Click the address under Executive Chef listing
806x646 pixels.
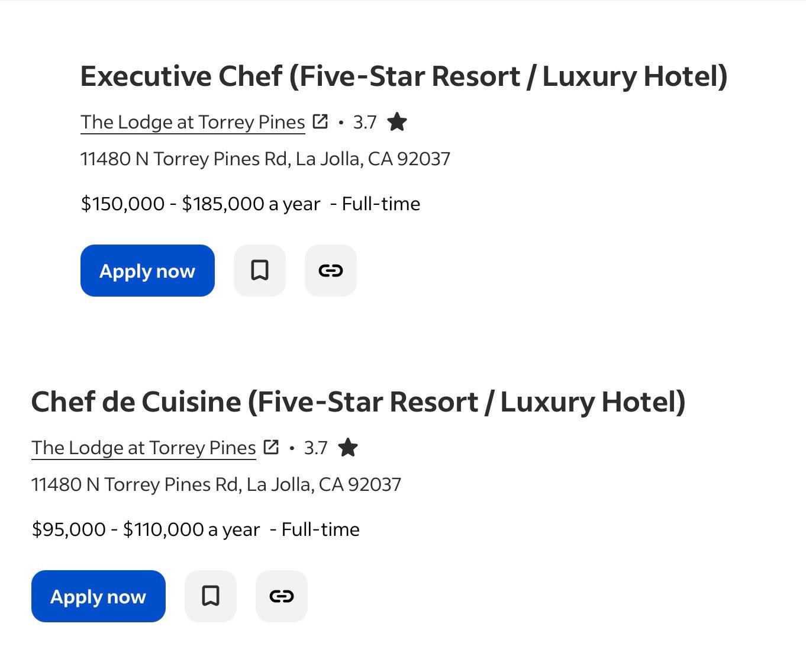coord(265,159)
